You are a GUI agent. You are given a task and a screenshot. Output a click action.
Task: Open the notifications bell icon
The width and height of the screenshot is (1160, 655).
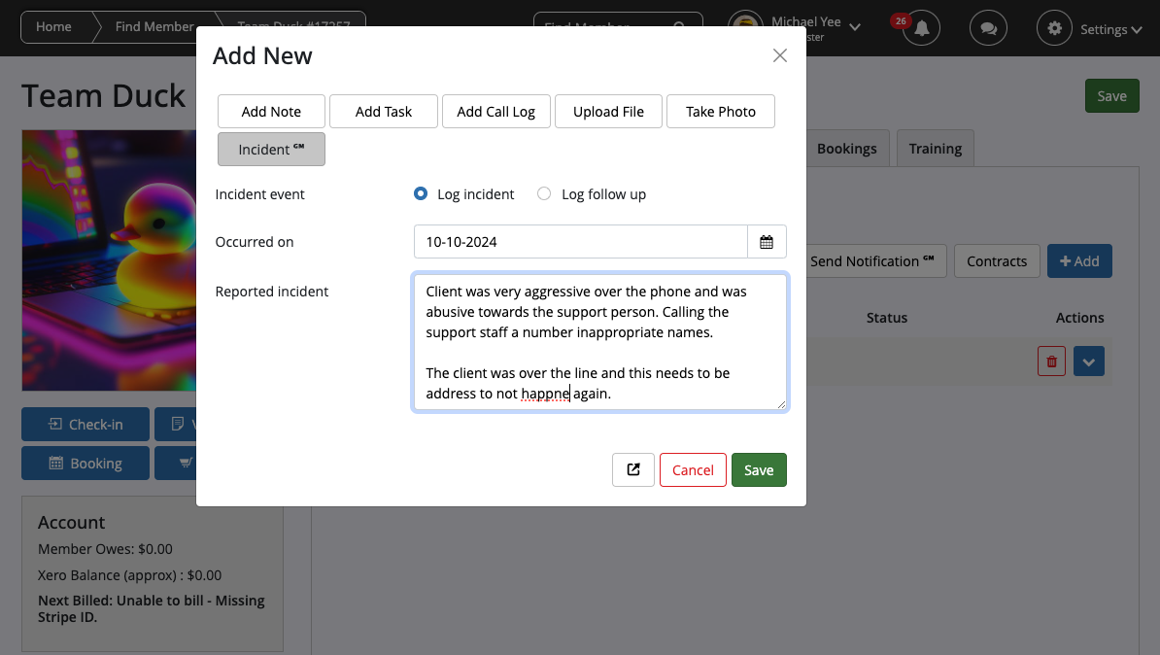point(921,29)
